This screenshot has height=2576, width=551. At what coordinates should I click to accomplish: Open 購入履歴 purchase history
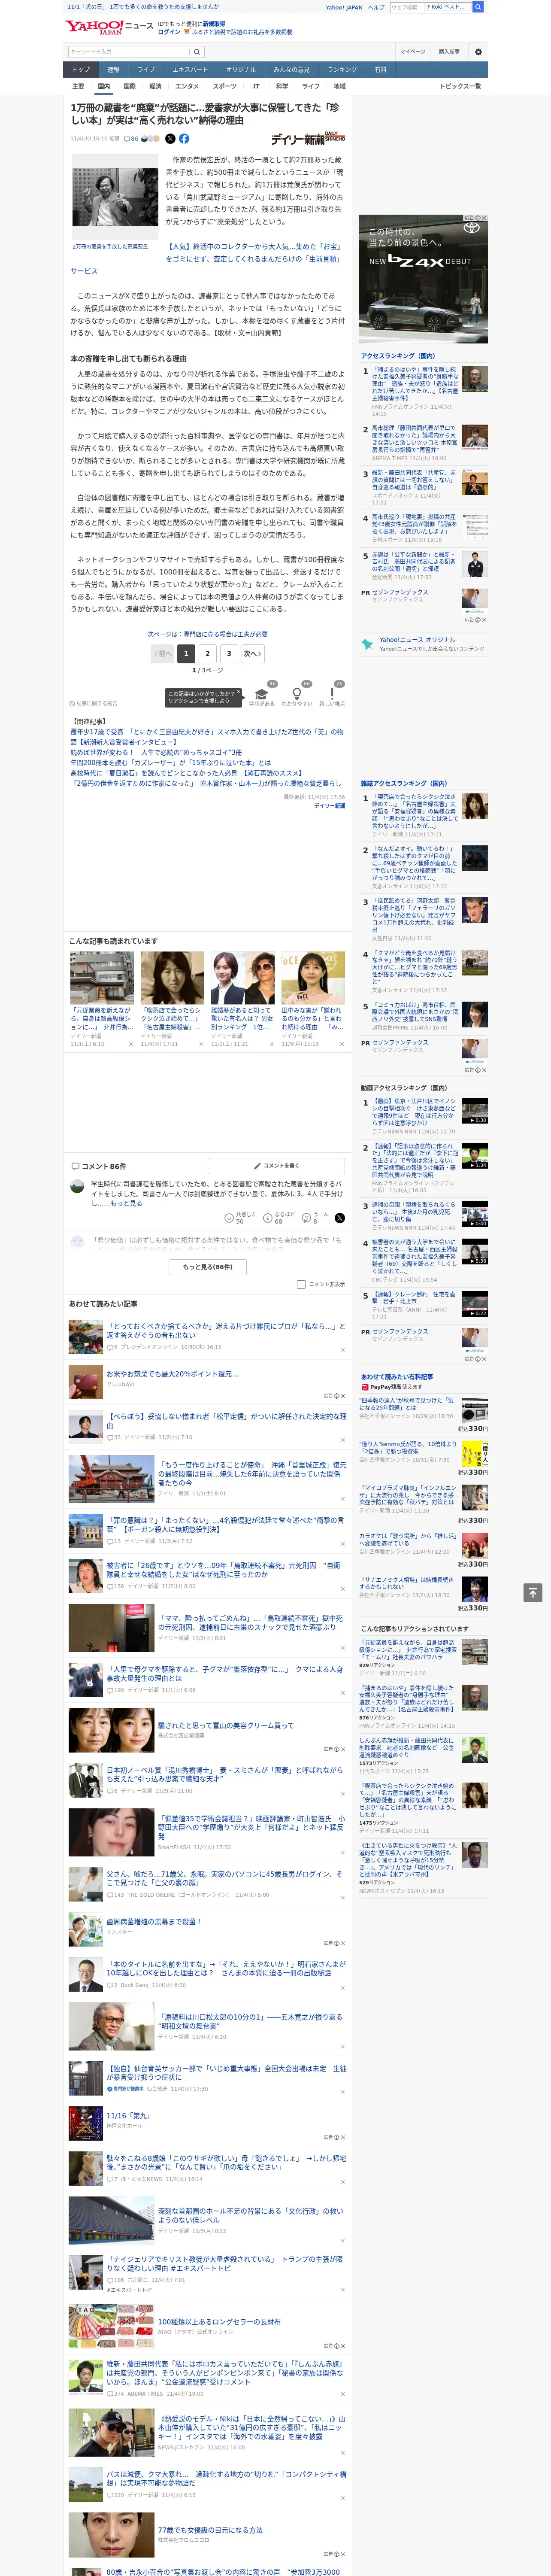[449, 52]
